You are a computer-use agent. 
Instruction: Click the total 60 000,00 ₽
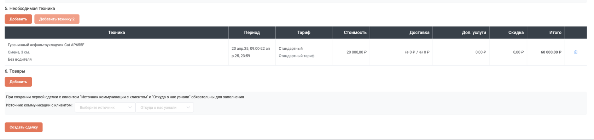[x=551, y=52]
